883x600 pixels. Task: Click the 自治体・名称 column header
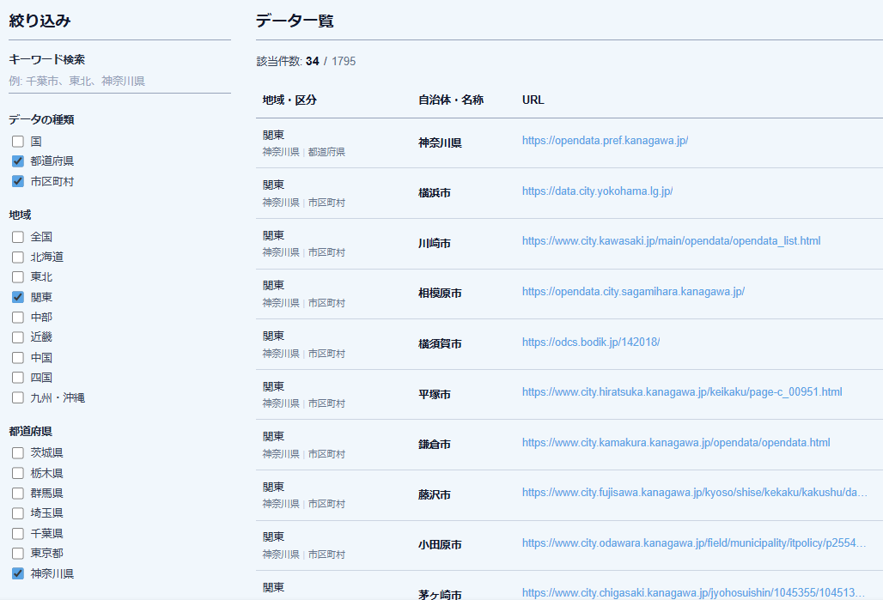450,100
